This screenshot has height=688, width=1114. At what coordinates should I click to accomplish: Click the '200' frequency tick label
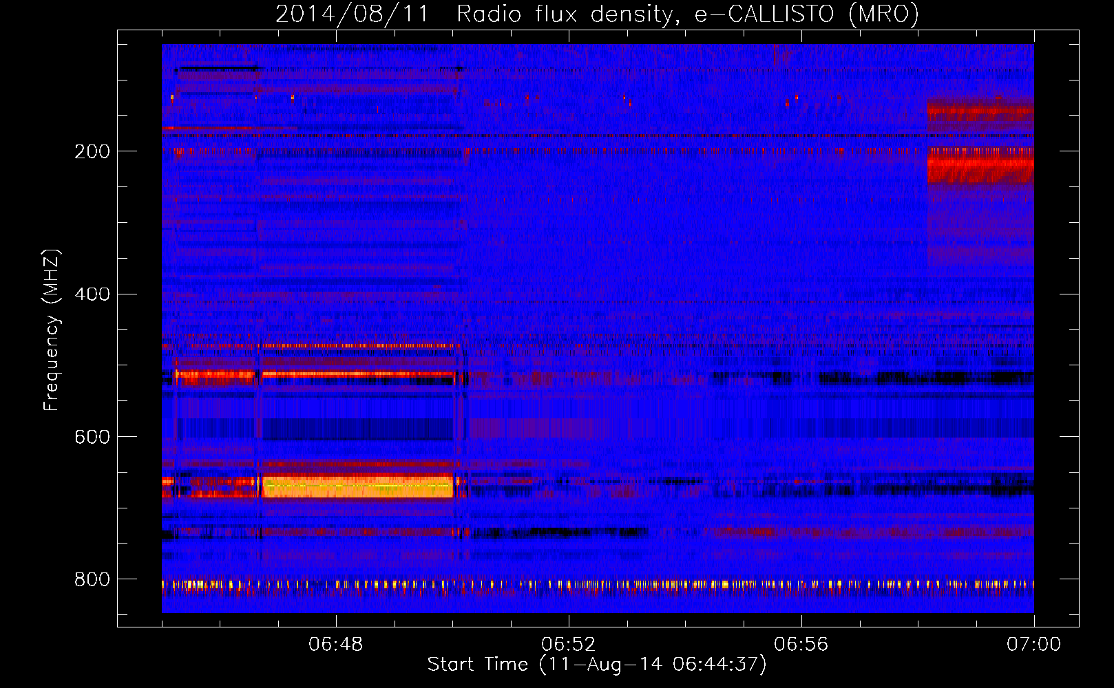92,151
